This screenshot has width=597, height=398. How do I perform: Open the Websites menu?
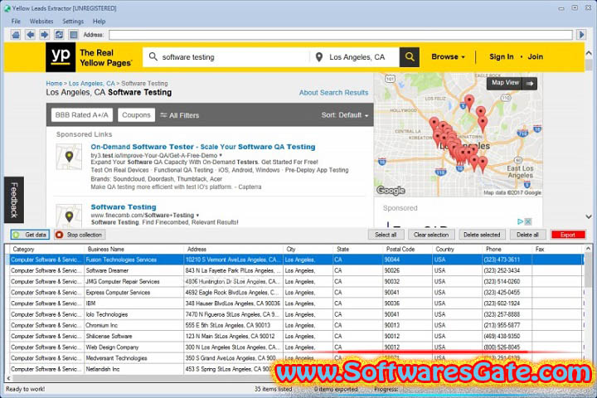tap(41, 22)
